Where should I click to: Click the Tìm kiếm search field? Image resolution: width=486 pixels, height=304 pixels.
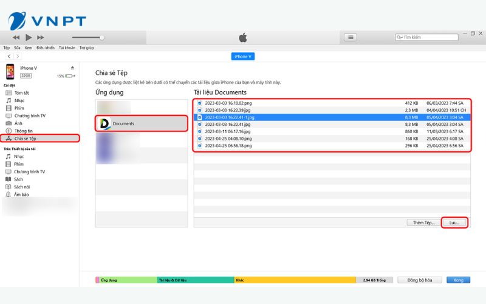(x=425, y=37)
